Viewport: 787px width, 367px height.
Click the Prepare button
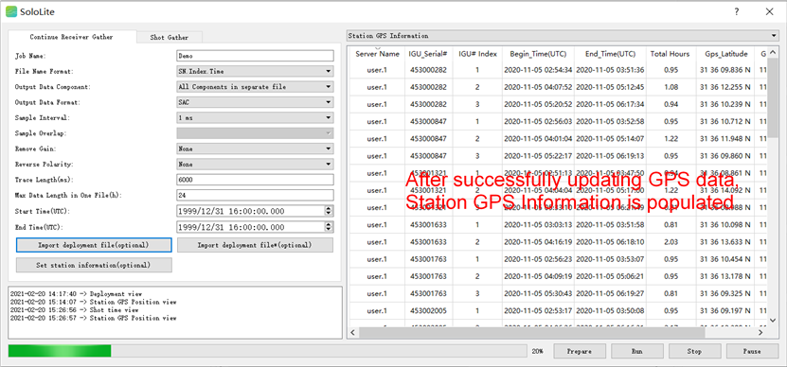tap(580, 352)
